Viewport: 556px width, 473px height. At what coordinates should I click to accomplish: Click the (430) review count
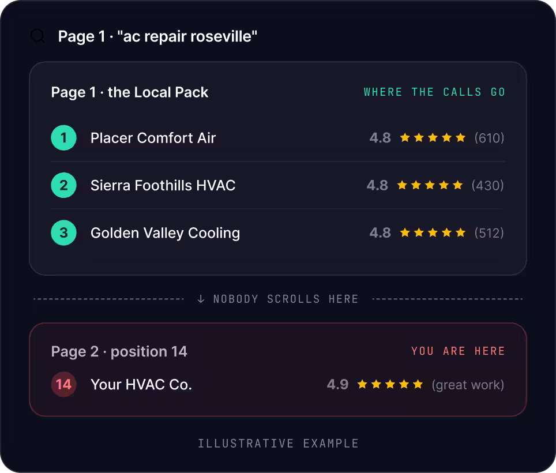pos(487,185)
